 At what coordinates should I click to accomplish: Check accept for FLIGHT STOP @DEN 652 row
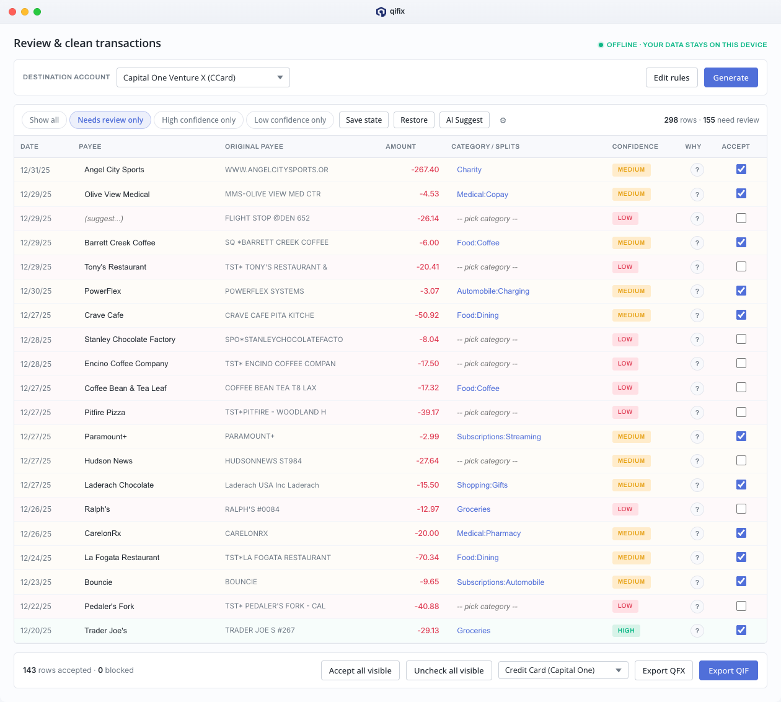click(741, 218)
